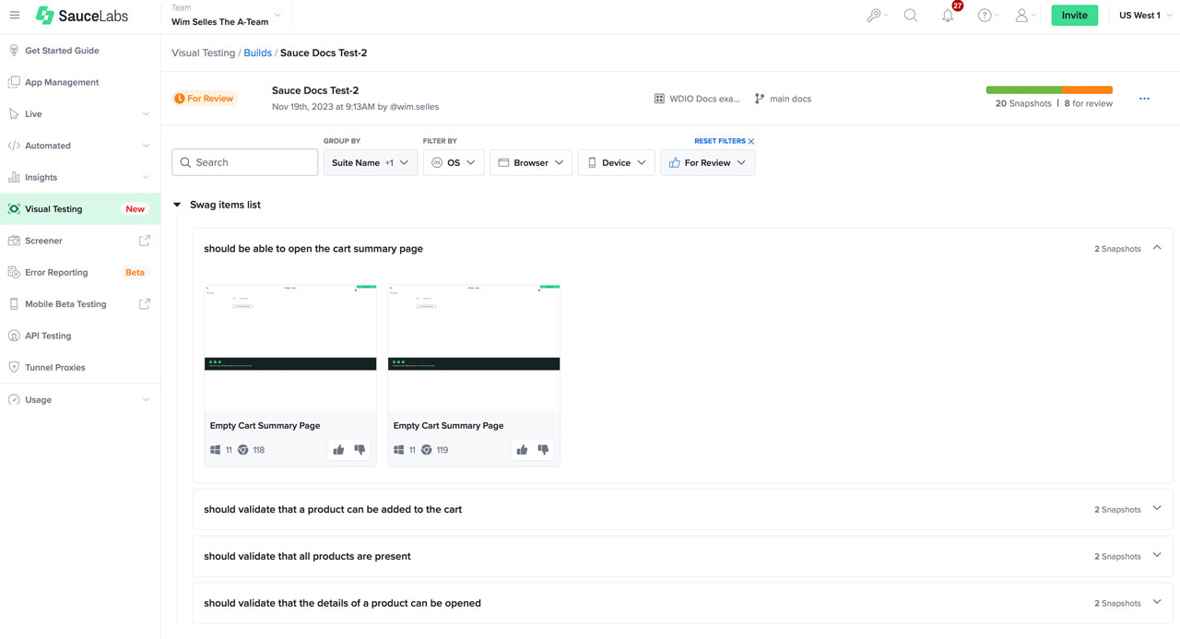Screen dimensions: 1180x639
Task: Click the hamburger menu next to SauceLabs logo
Action: [15, 15]
